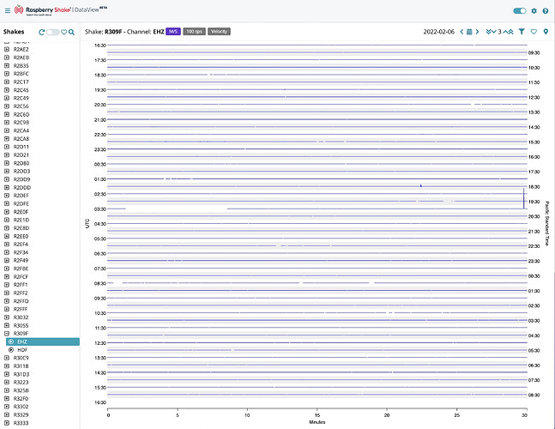This screenshot has width=555, height=429.
Task: Select shake R31D3 in the list
Action: pos(21,374)
